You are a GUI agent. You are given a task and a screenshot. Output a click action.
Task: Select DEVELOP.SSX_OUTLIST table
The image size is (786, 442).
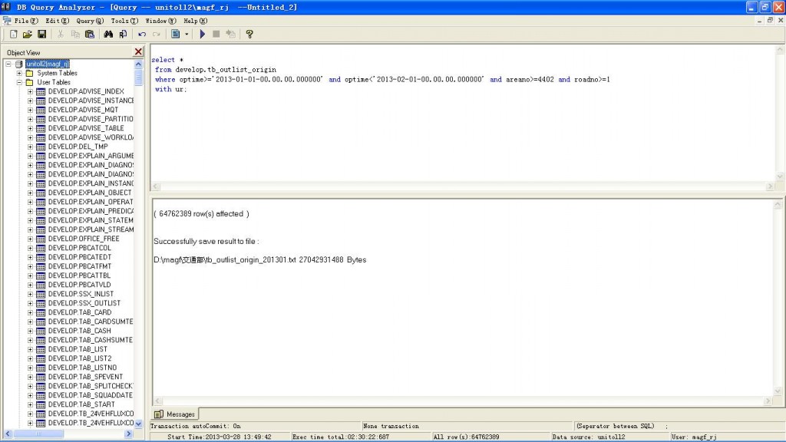pyautogui.click(x=84, y=303)
